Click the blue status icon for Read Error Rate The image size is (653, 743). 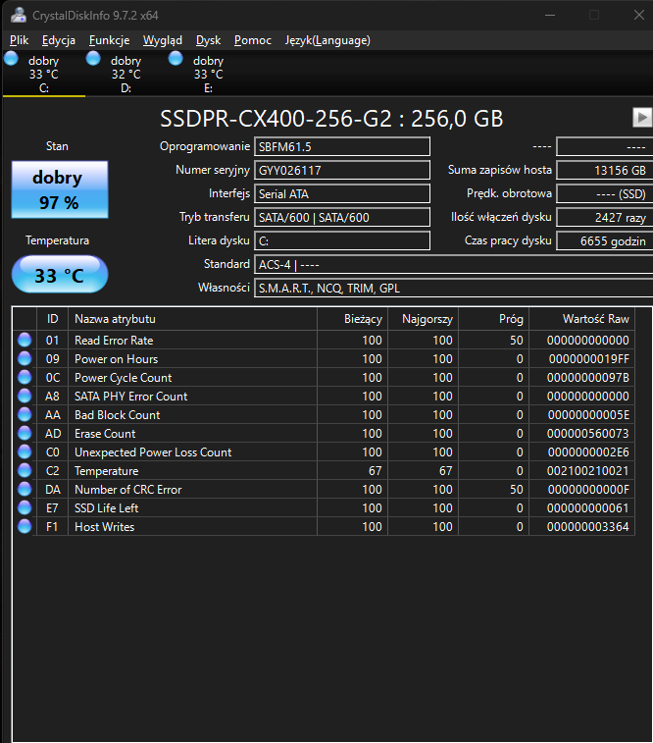pos(25,341)
